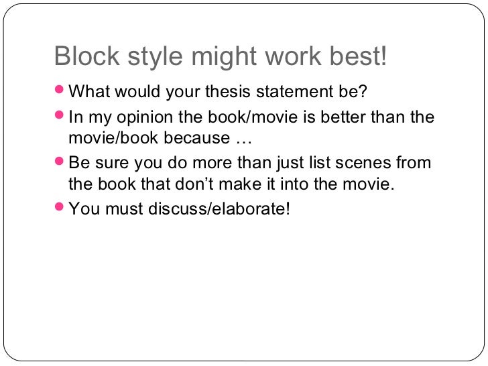This screenshot has height=366, width=488.
Task: Select the pink bullet beside 'What would your thesis'
Action: (x=59, y=90)
